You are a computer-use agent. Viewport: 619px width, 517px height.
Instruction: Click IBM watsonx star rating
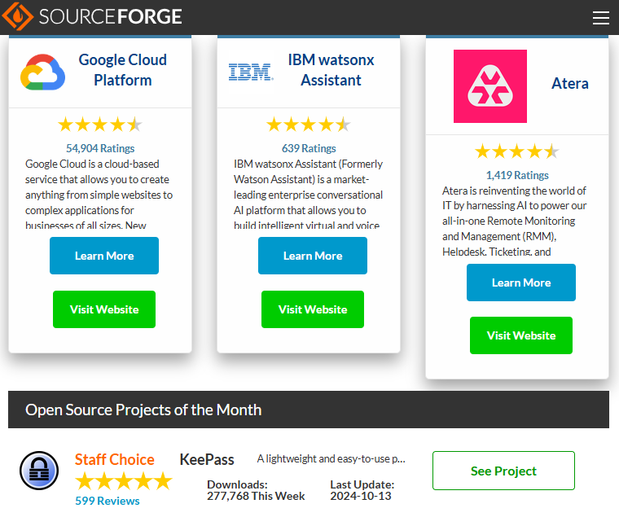[x=309, y=125]
